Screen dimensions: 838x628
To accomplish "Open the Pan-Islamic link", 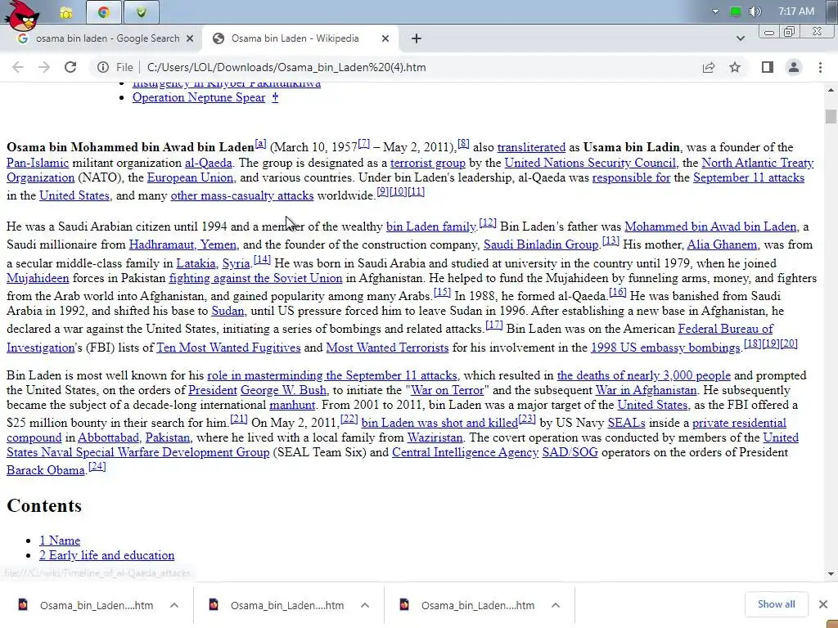I will (x=38, y=163).
